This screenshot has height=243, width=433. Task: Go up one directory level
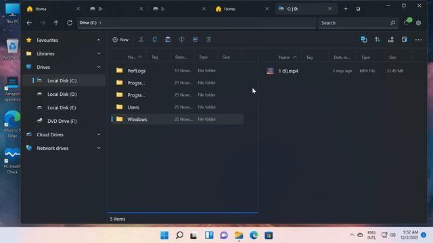click(56, 23)
